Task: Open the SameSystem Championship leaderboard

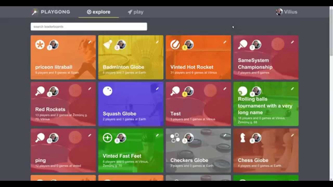Action: 255,64
